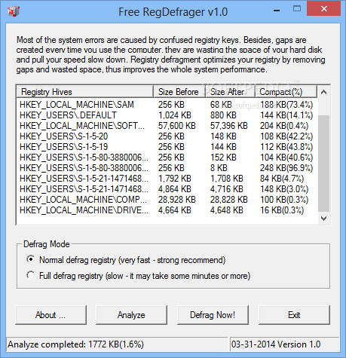Close the Free RegDefrager window

point(323,9)
